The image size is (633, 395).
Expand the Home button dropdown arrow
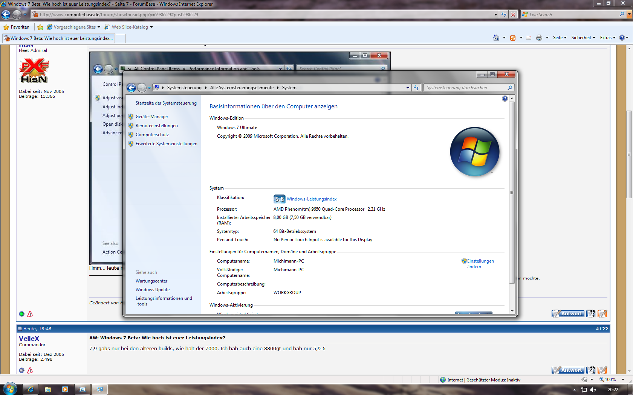click(x=504, y=38)
